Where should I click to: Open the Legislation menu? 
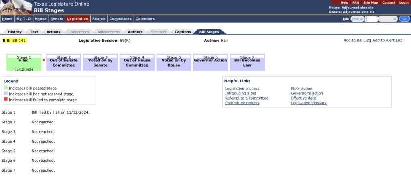click(x=78, y=19)
